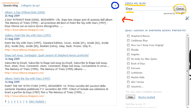Click the 23 Mag 2009 date text
Viewport: 191px width, 108px height.
[12, 39]
